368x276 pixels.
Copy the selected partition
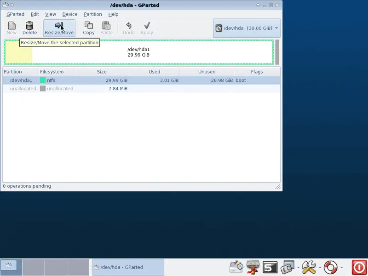tap(89, 28)
